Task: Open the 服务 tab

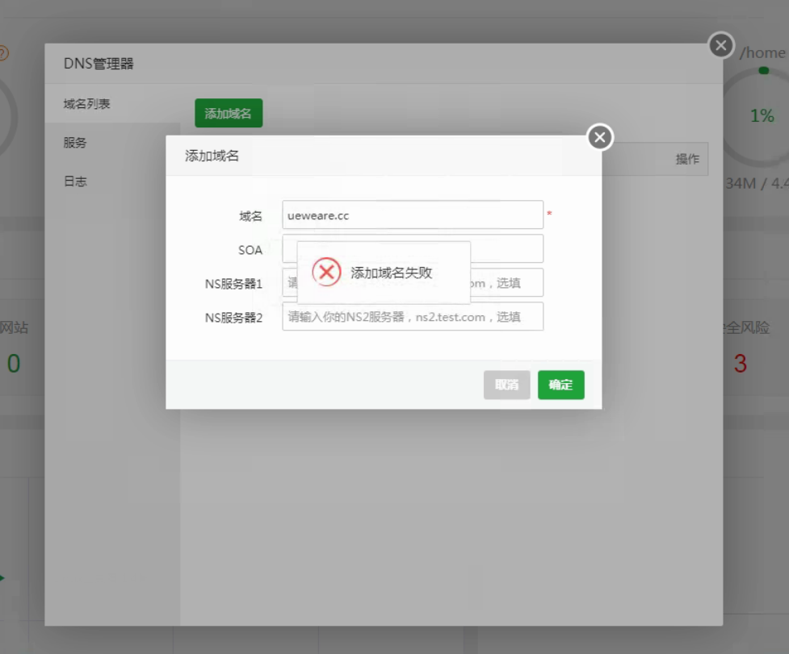Action: pyautogui.click(x=75, y=143)
